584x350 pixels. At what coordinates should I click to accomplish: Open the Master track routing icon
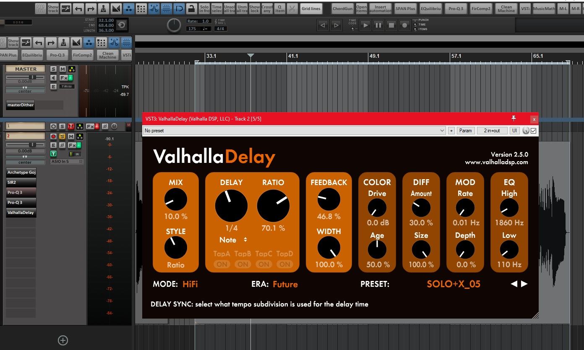coord(72,69)
